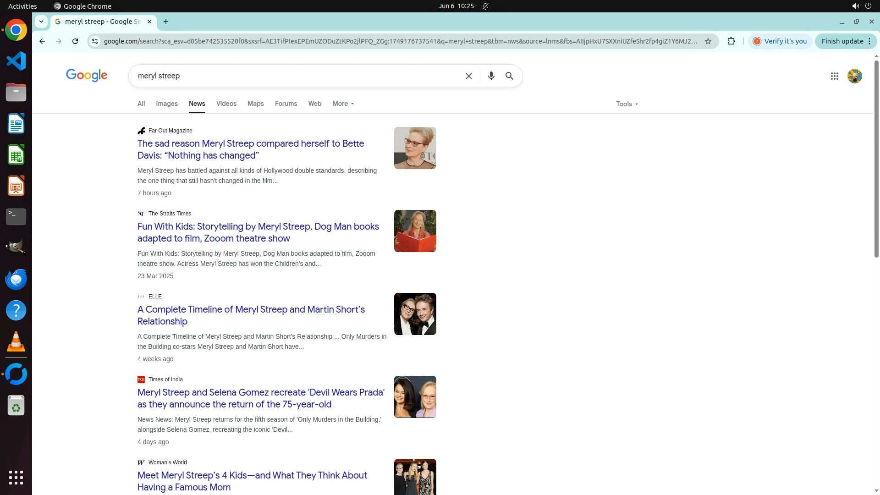Screen dimensions: 880x495
Task: Open the Google account avatar
Action: [x=854, y=76]
